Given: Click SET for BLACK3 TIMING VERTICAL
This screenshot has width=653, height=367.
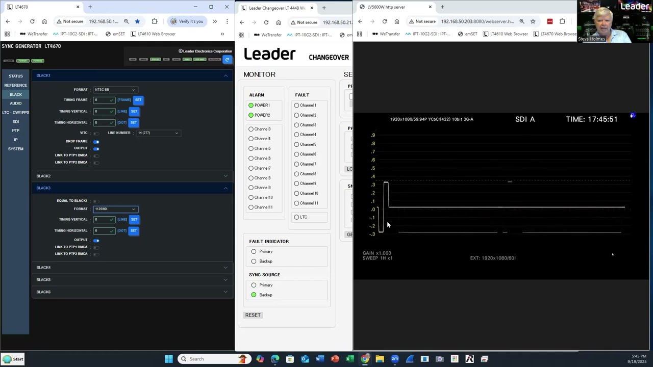Looking at the screenshot, I should (x=134, y=219).
